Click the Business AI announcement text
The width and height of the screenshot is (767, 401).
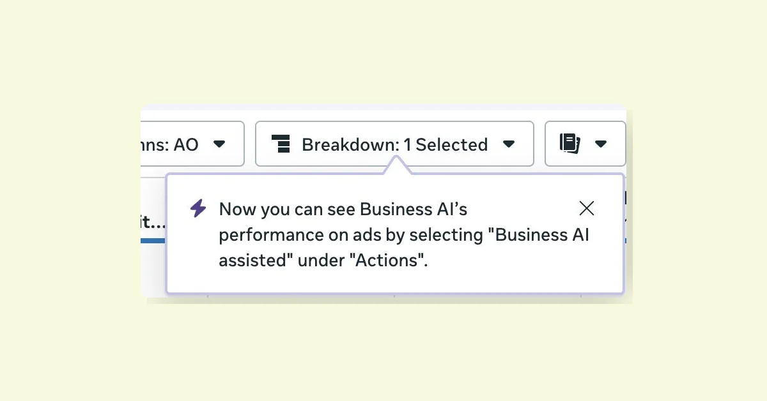point(403,234)
